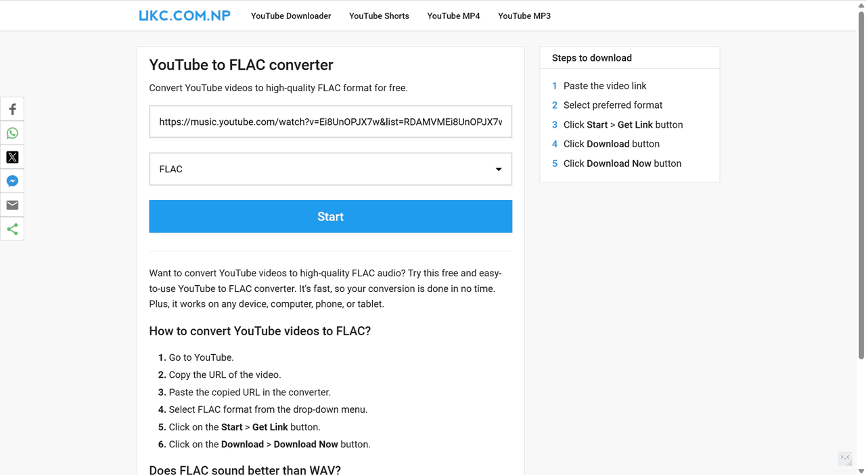Focus the video URL input field

coord(330,122)
